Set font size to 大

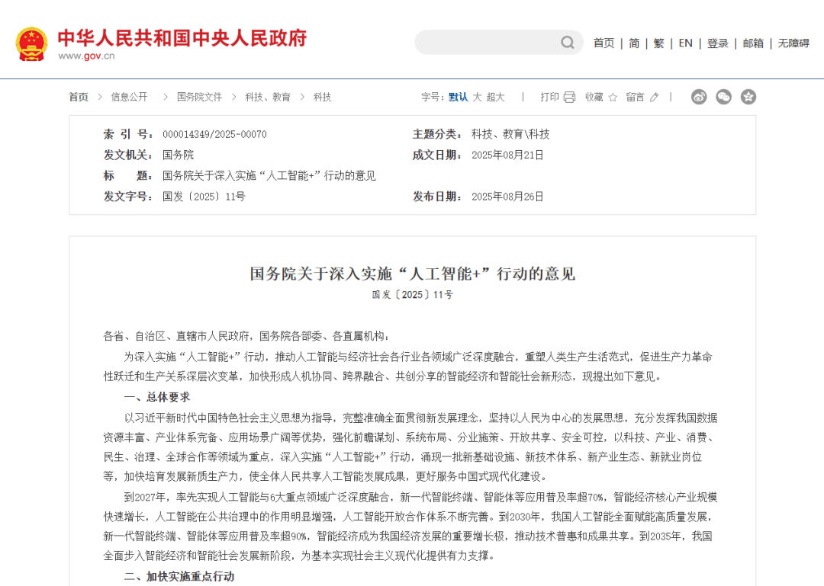pyautogui.click(x=477, y=97)
